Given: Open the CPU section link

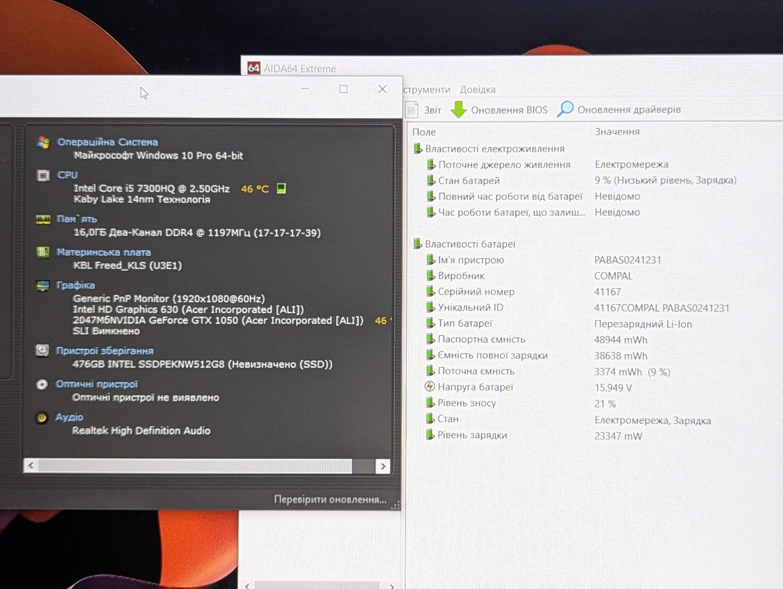Looking at the screenshot, I should pyautogui.click(x=67, y=175).
